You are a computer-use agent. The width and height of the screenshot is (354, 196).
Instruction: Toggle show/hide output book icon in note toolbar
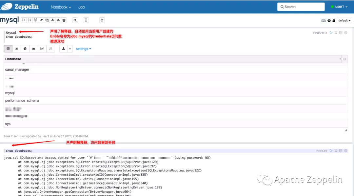tap(35, 20)
